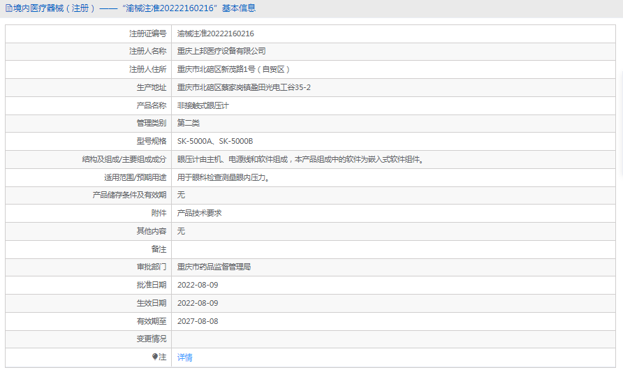Click the 产品储存条件及有效期 label
The width and height of the screenshot is (623, 370).
pos(129,195)
